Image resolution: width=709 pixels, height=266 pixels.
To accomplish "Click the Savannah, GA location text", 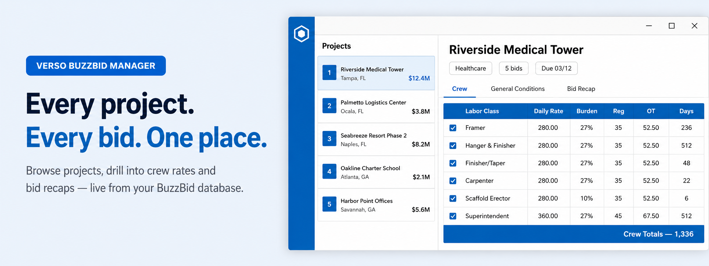I will click(358, 210).
